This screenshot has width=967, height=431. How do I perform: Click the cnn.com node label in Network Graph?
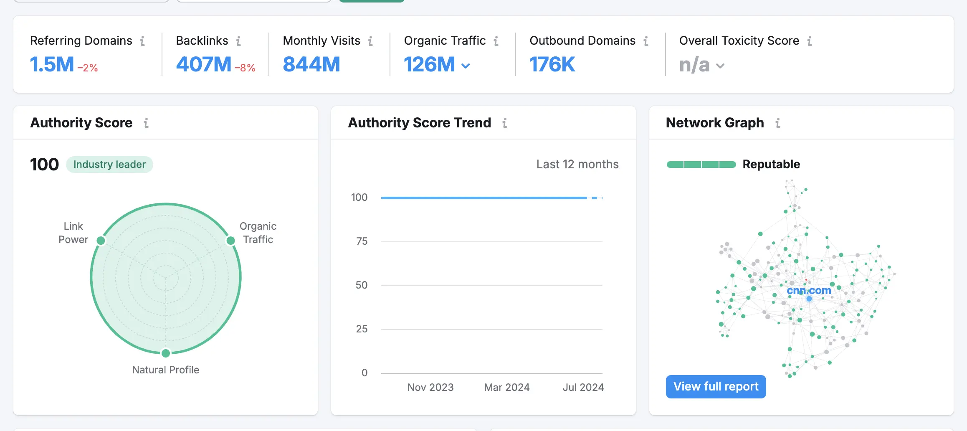tap(809, 290)
